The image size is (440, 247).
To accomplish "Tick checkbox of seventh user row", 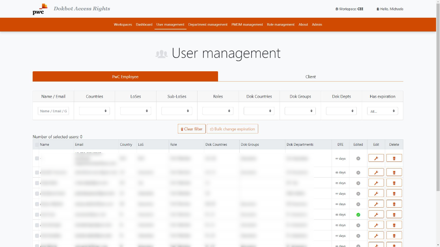I will point(37,225).
